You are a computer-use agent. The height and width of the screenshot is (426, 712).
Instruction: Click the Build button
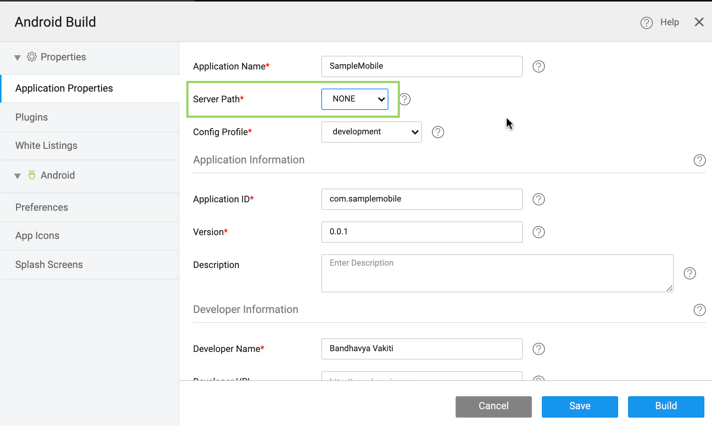pos(666,406)
